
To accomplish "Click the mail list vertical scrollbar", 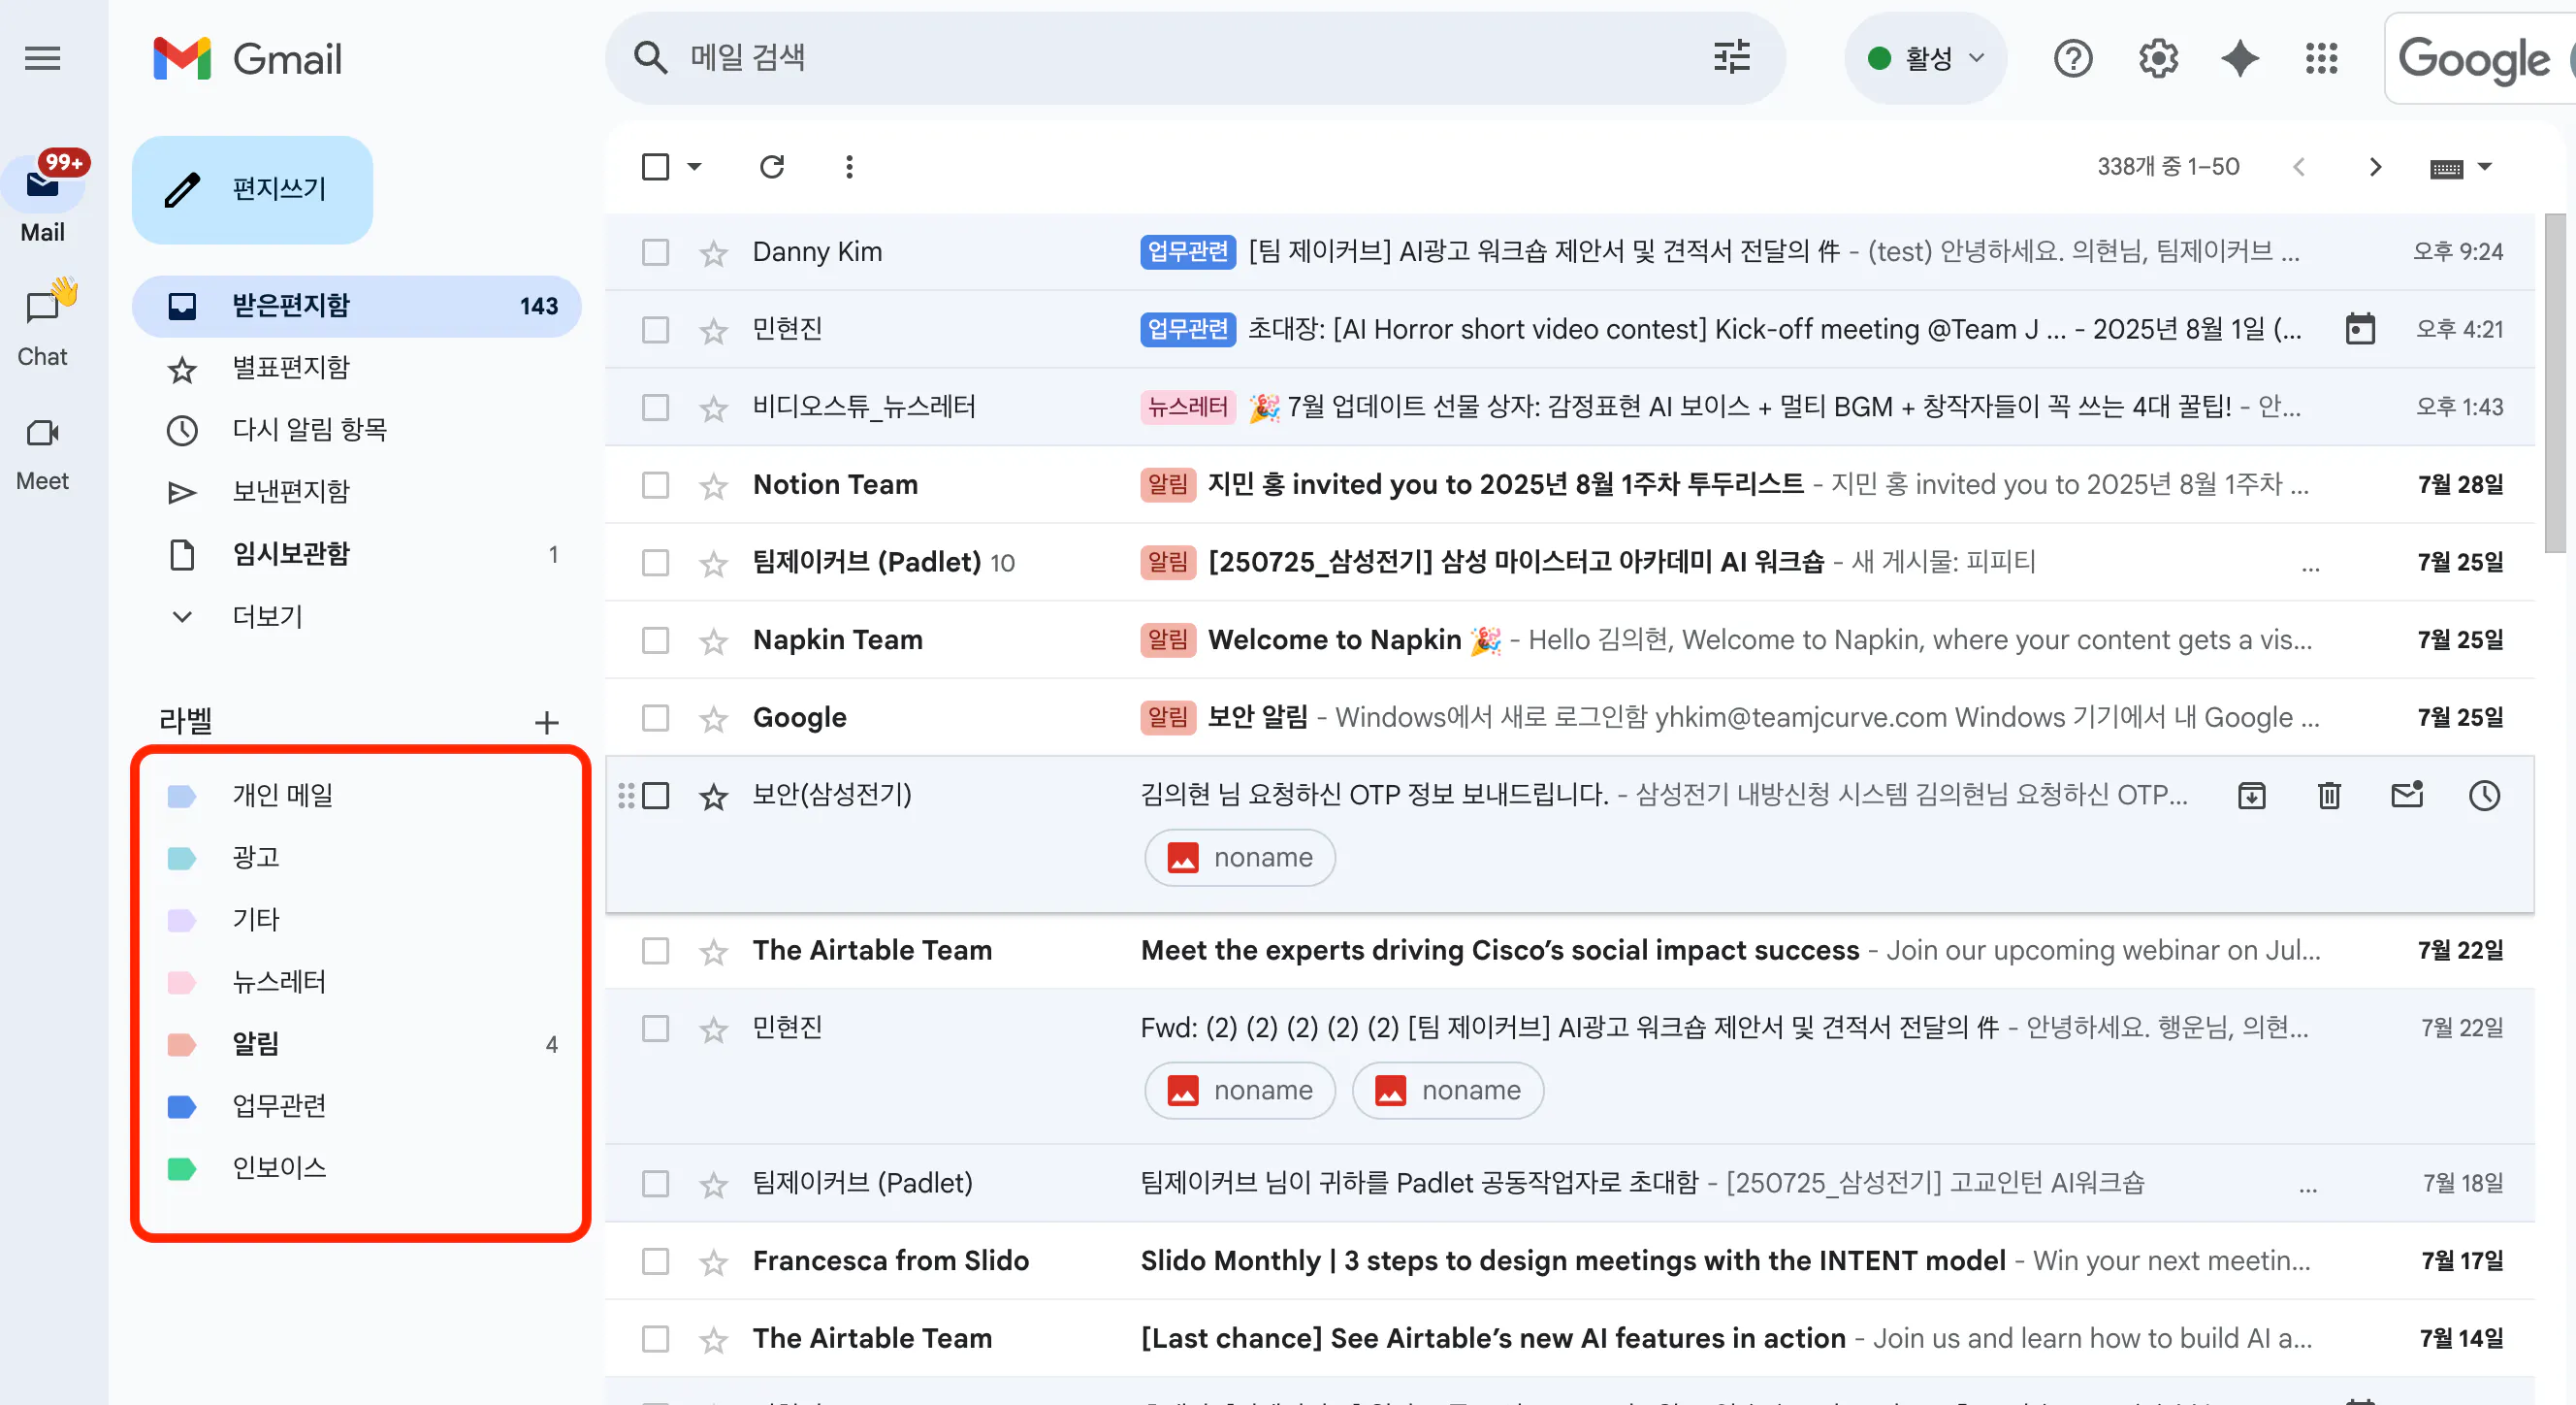I will [x=2554, y=382].
